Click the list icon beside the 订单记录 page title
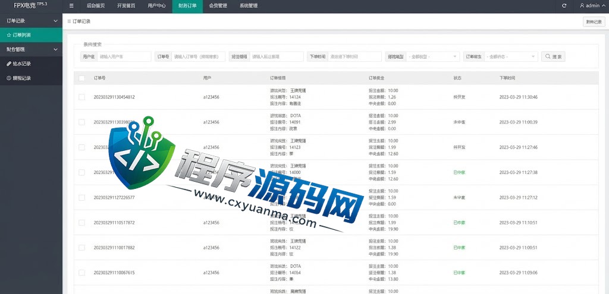Screen dimensions: 609x294 tap(69, 21)
